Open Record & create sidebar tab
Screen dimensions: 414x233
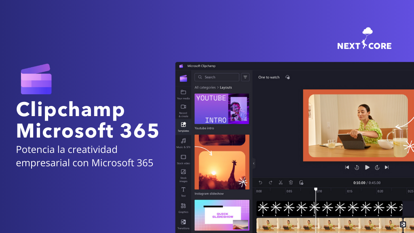tap(183, 110)
